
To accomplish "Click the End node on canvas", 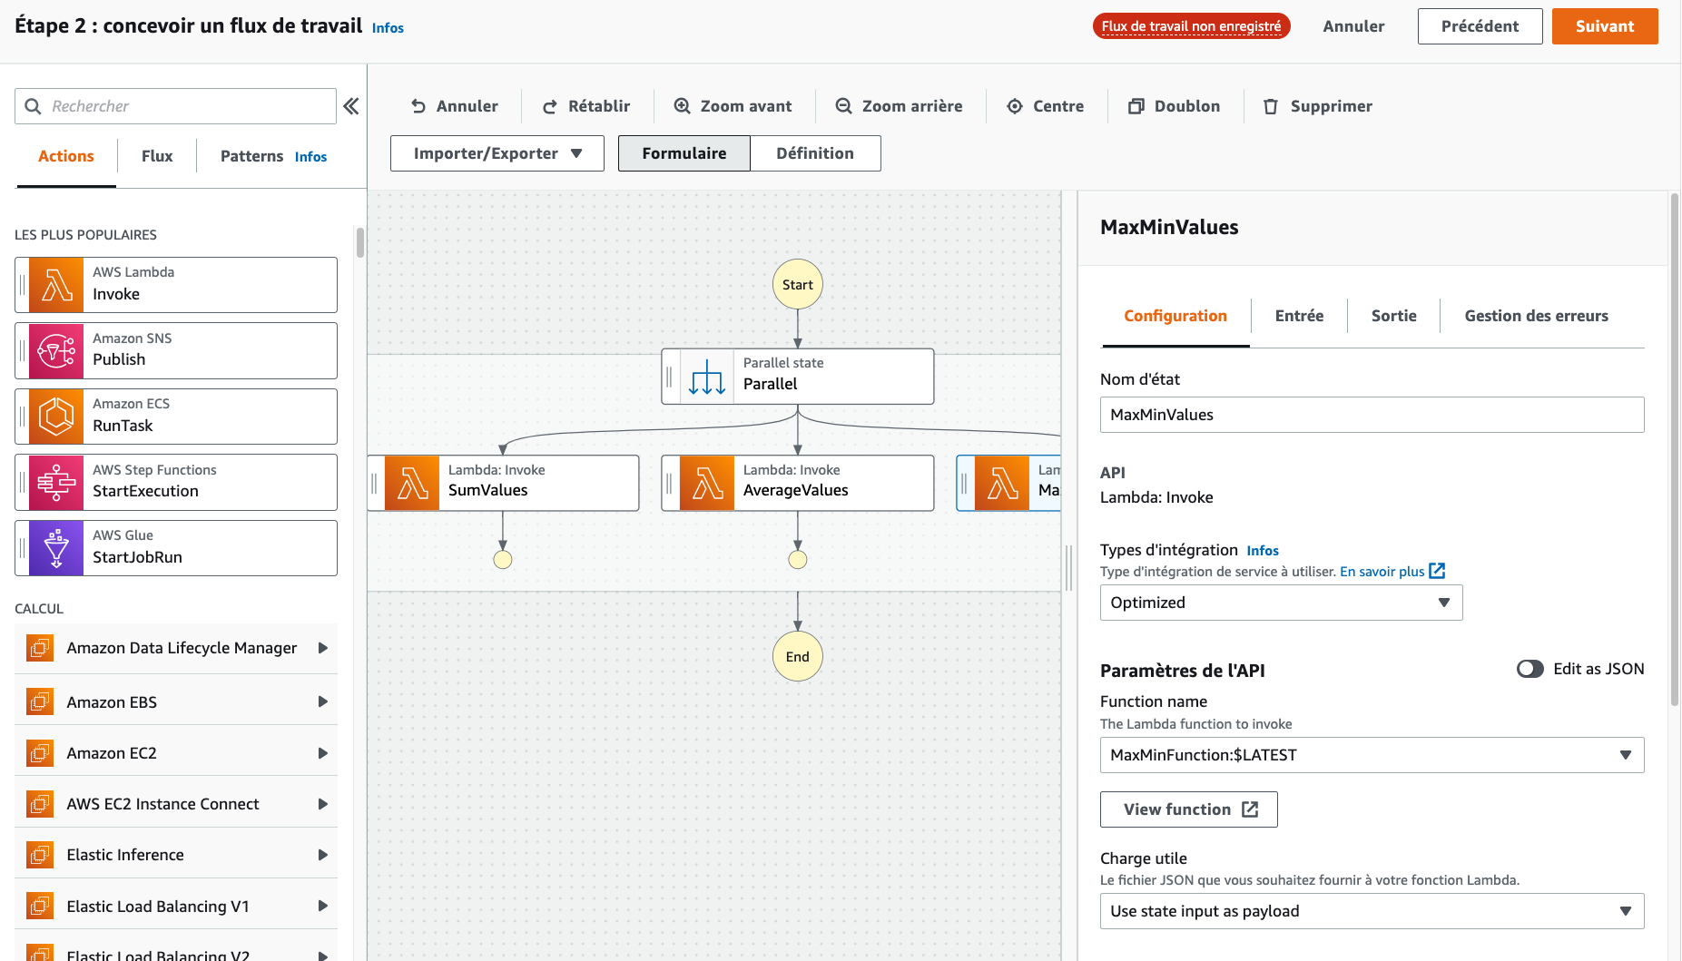I will pos(798,657).
